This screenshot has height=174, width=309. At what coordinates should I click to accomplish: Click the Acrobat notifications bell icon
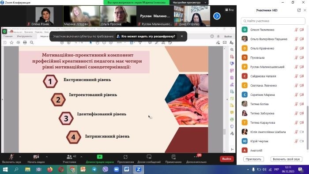click(219, 36)
